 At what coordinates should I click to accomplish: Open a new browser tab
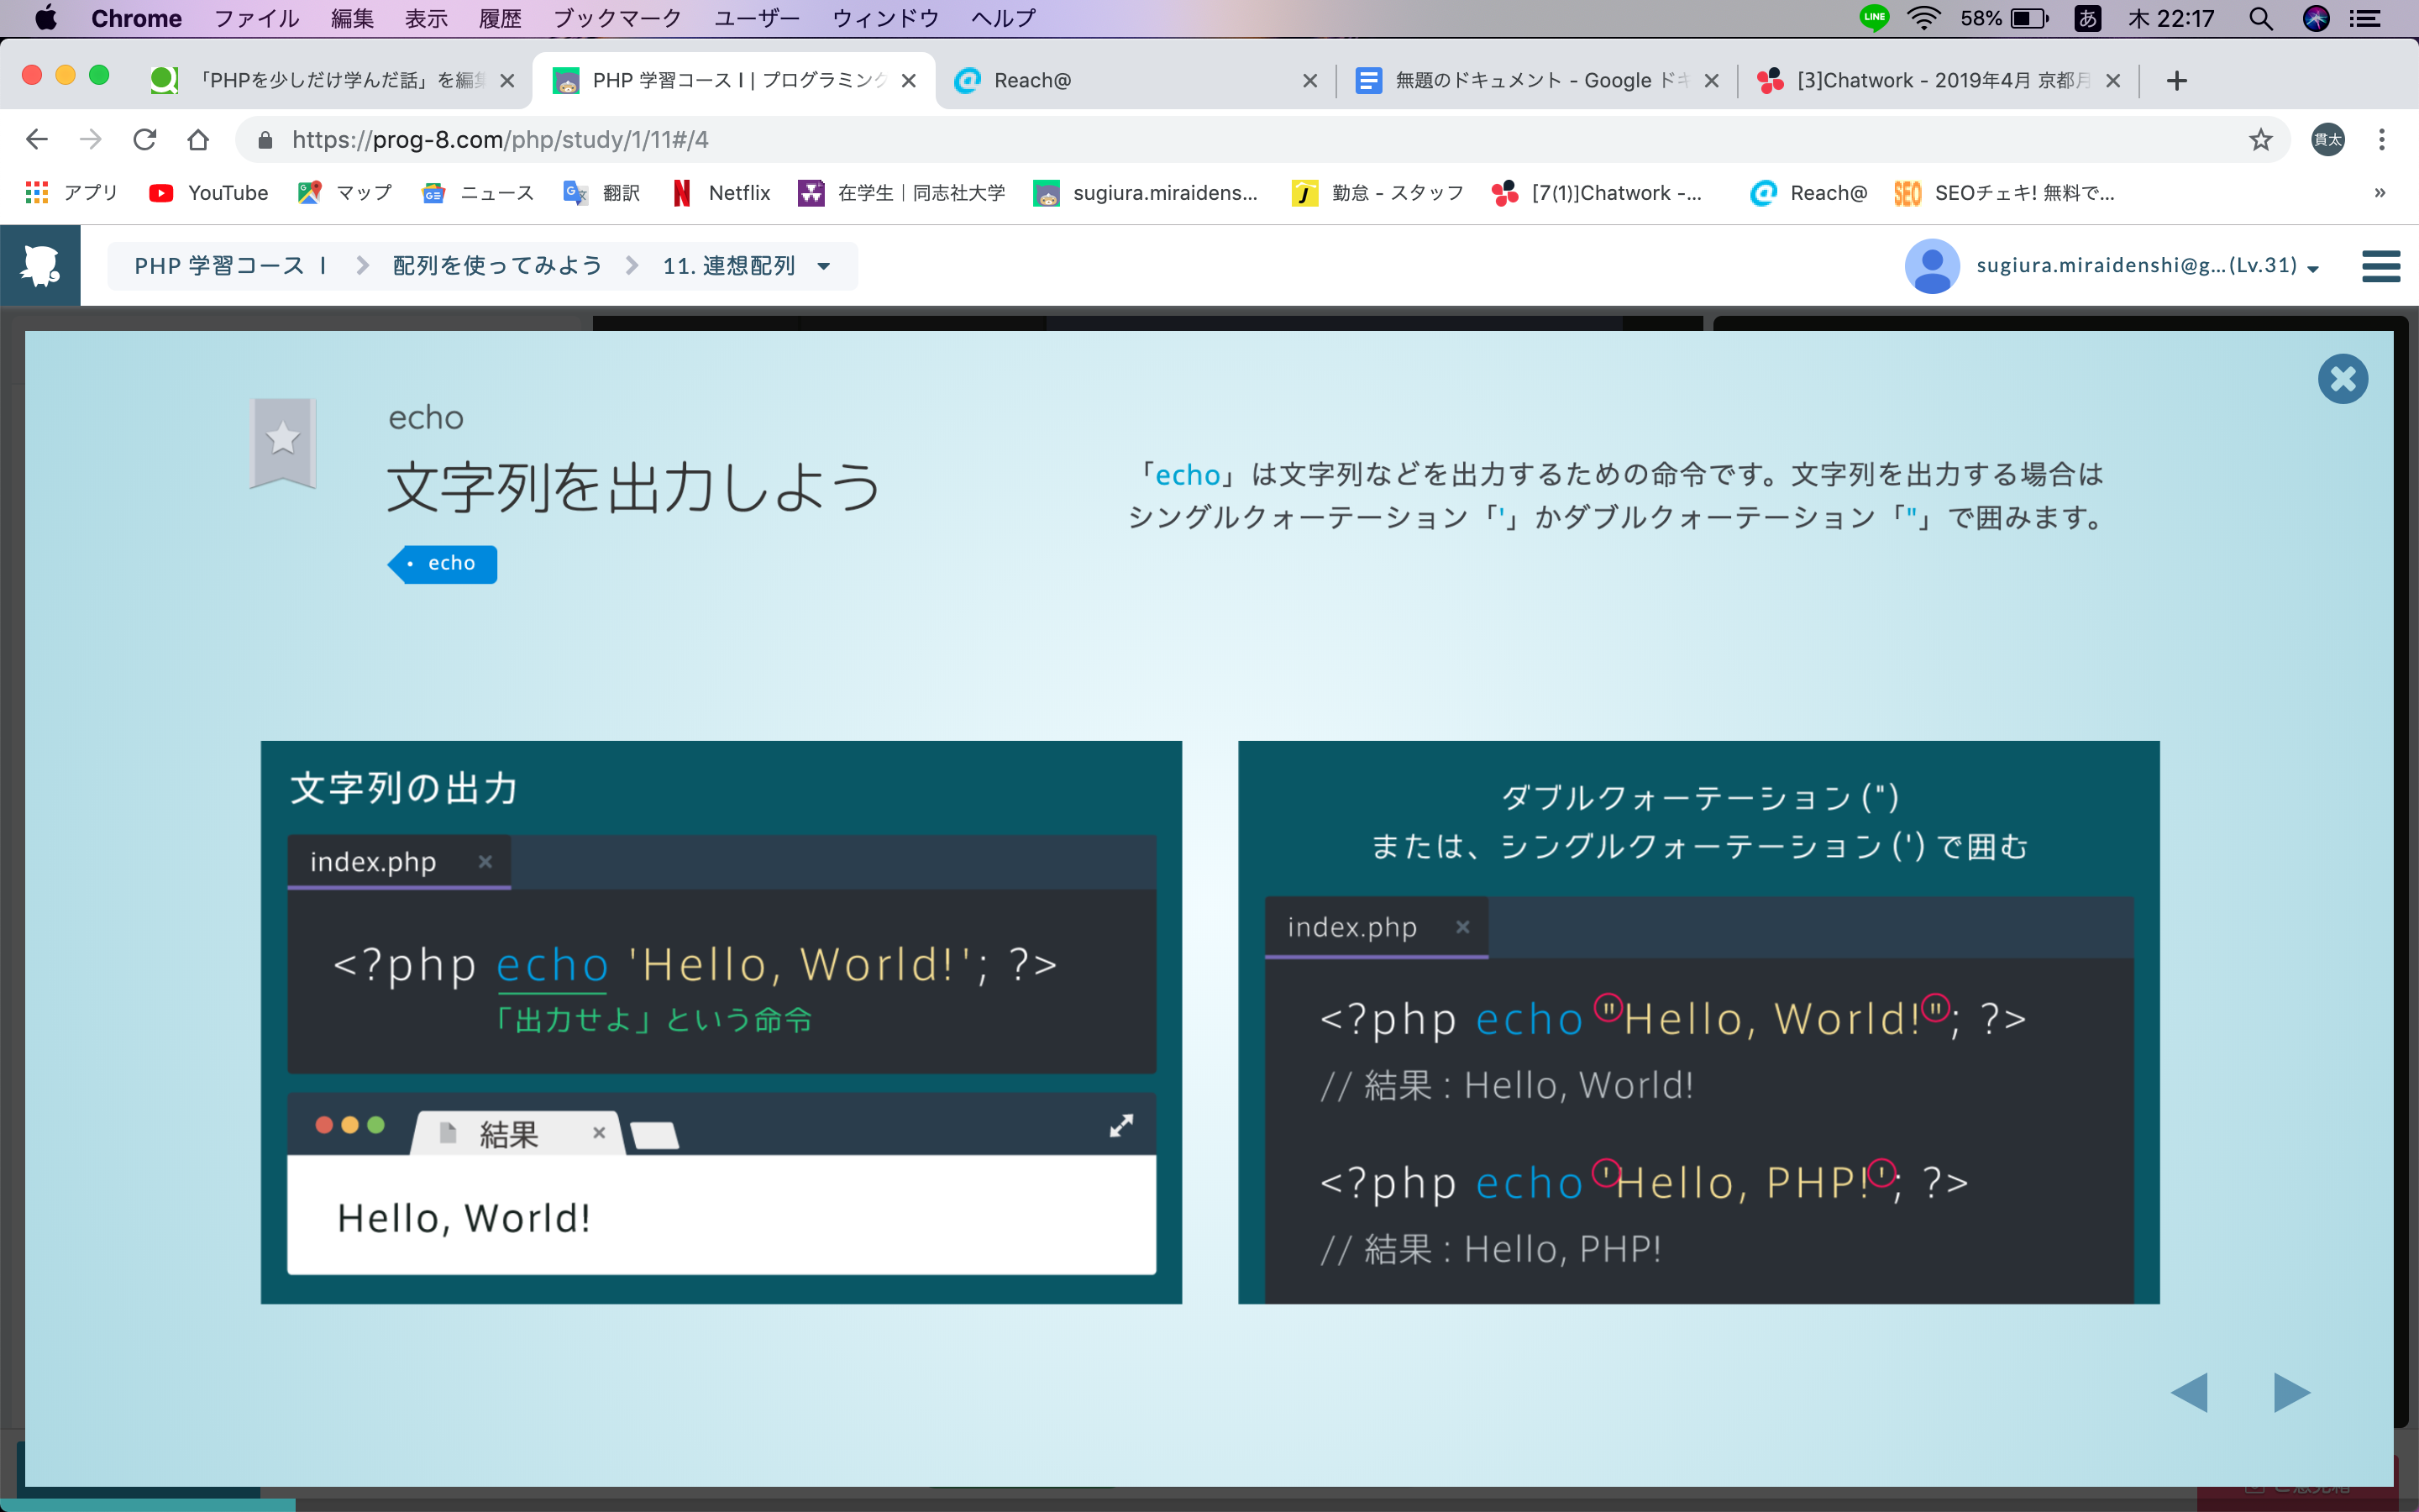(2177, 81)
